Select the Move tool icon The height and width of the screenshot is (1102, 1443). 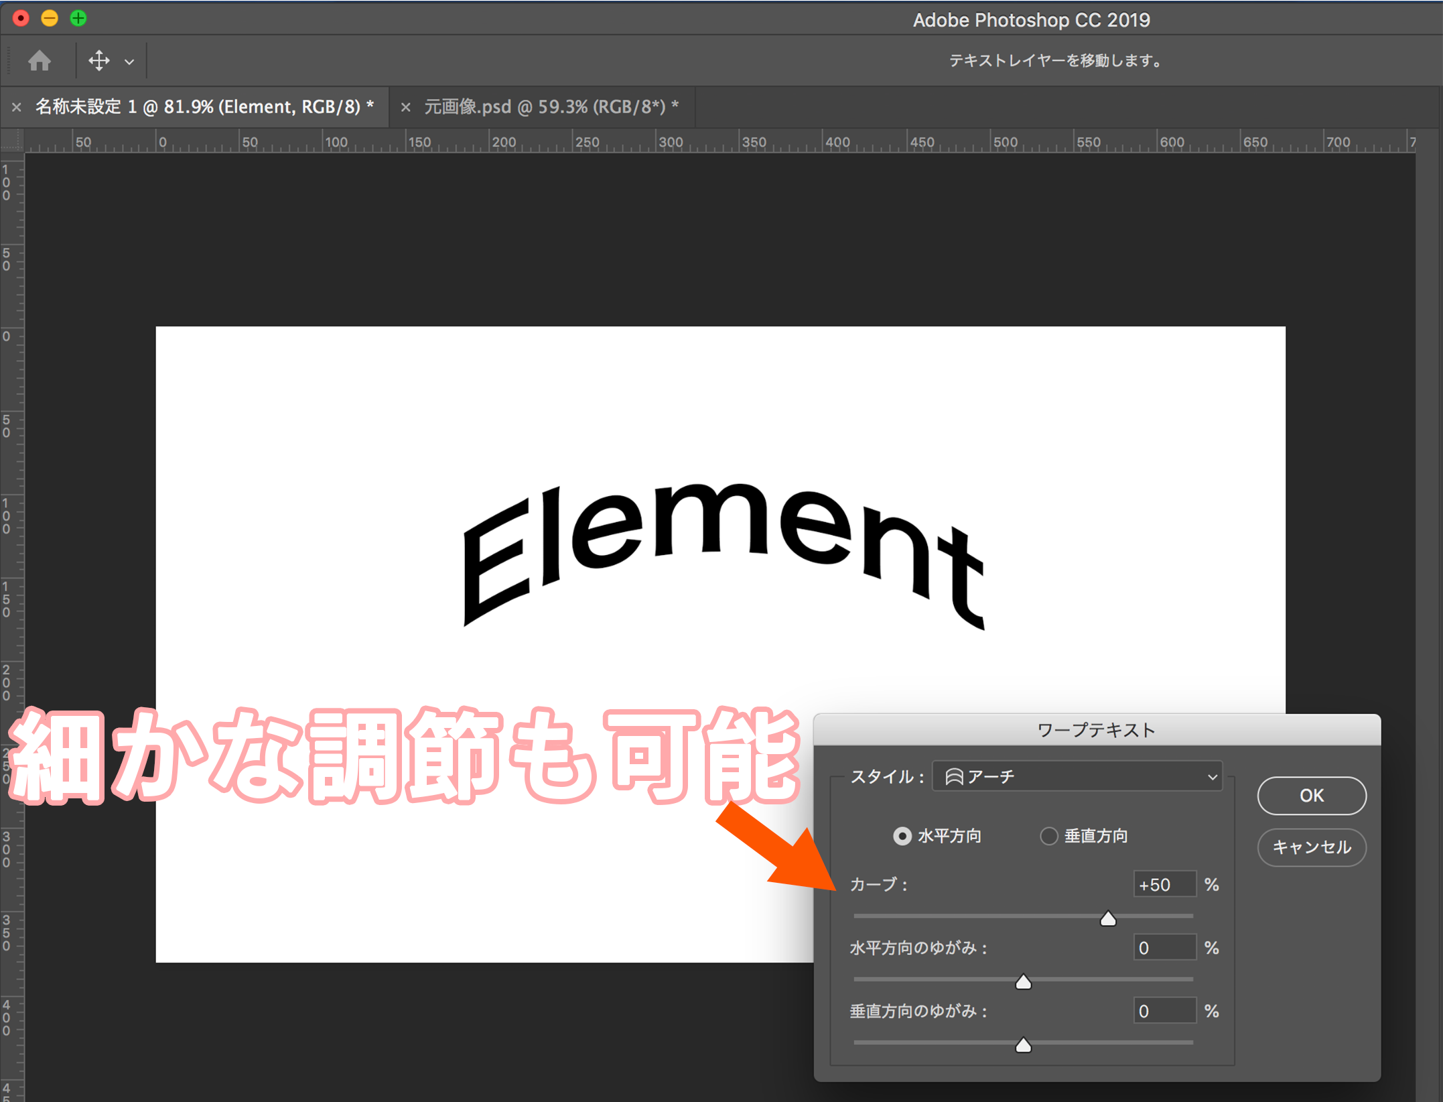point(98,61)
